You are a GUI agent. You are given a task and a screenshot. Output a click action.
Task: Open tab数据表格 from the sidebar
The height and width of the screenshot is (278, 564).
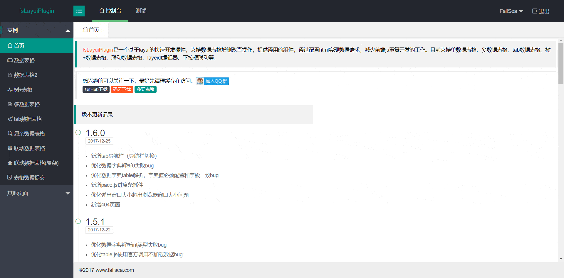tap(37, 119)
